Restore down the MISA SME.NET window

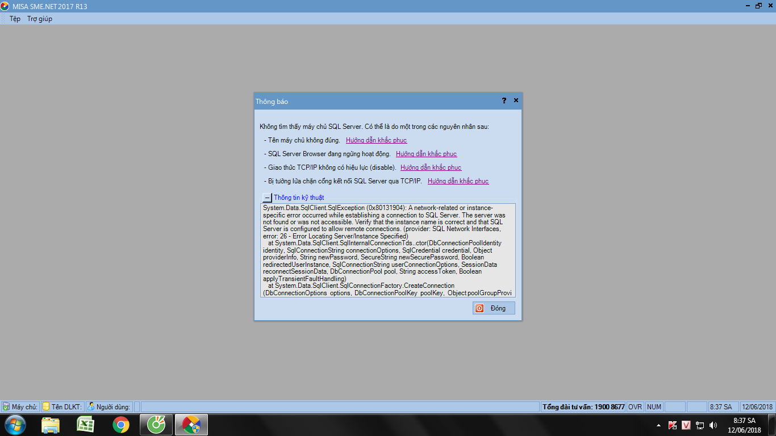(758, 6)
